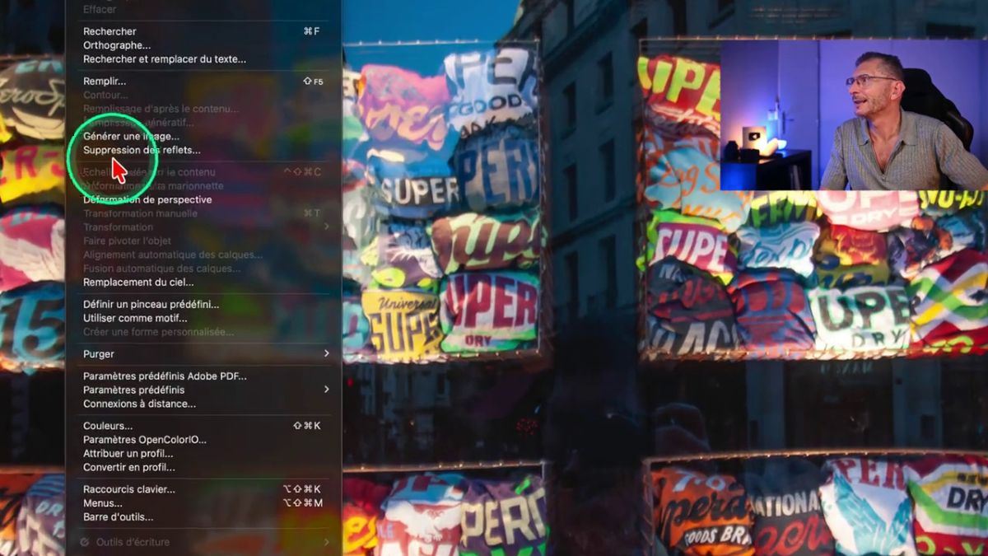Expand the Purger submenu arrow
988x556 pixels.
pos(326,353)
